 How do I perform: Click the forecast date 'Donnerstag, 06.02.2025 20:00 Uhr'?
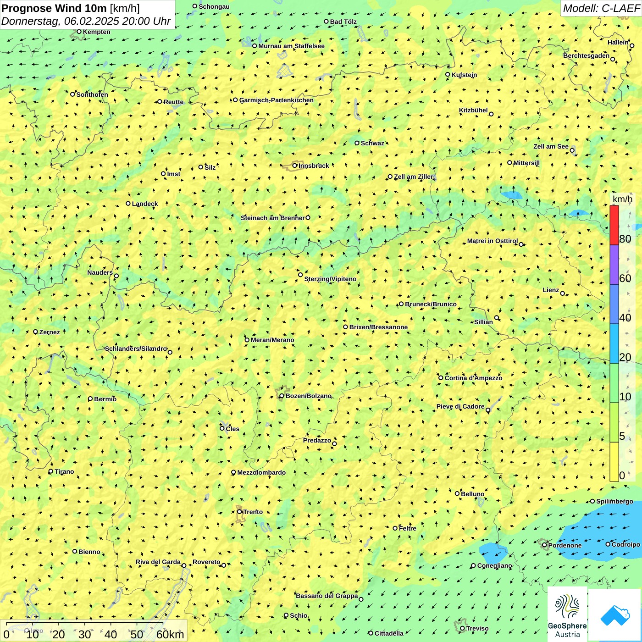(86, 21)
